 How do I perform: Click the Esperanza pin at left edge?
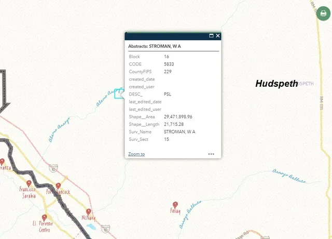pyautogui.click(x=2, y=161)
